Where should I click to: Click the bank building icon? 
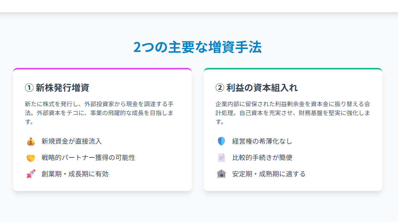221,174
